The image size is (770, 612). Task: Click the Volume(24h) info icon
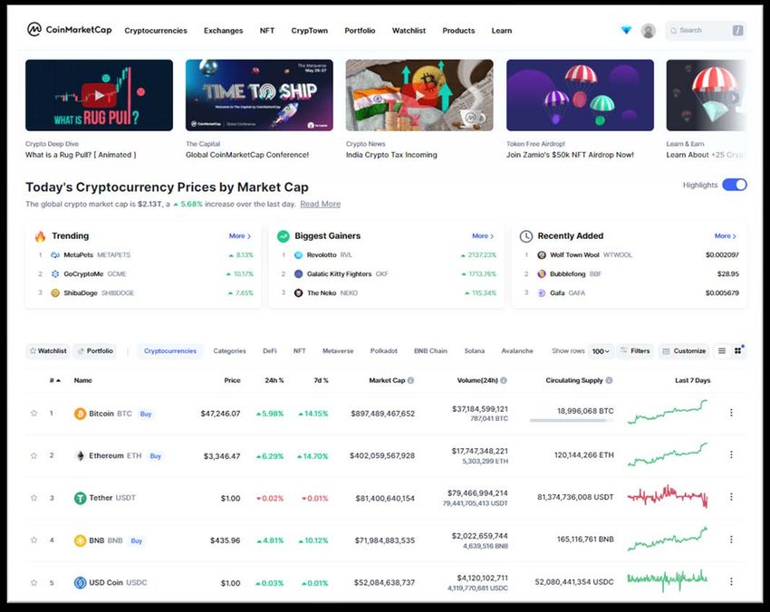click(504, 380)
